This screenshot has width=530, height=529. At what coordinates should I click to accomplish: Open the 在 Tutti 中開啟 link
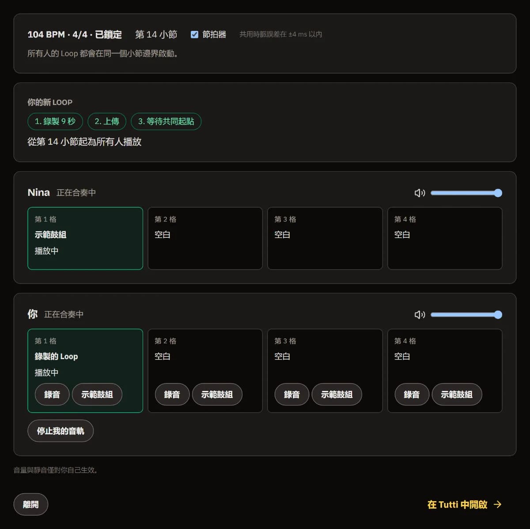point(465,504)
